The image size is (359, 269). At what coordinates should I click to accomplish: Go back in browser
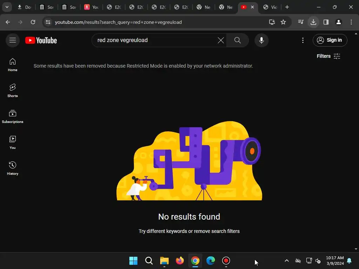(x=8, y=22)
